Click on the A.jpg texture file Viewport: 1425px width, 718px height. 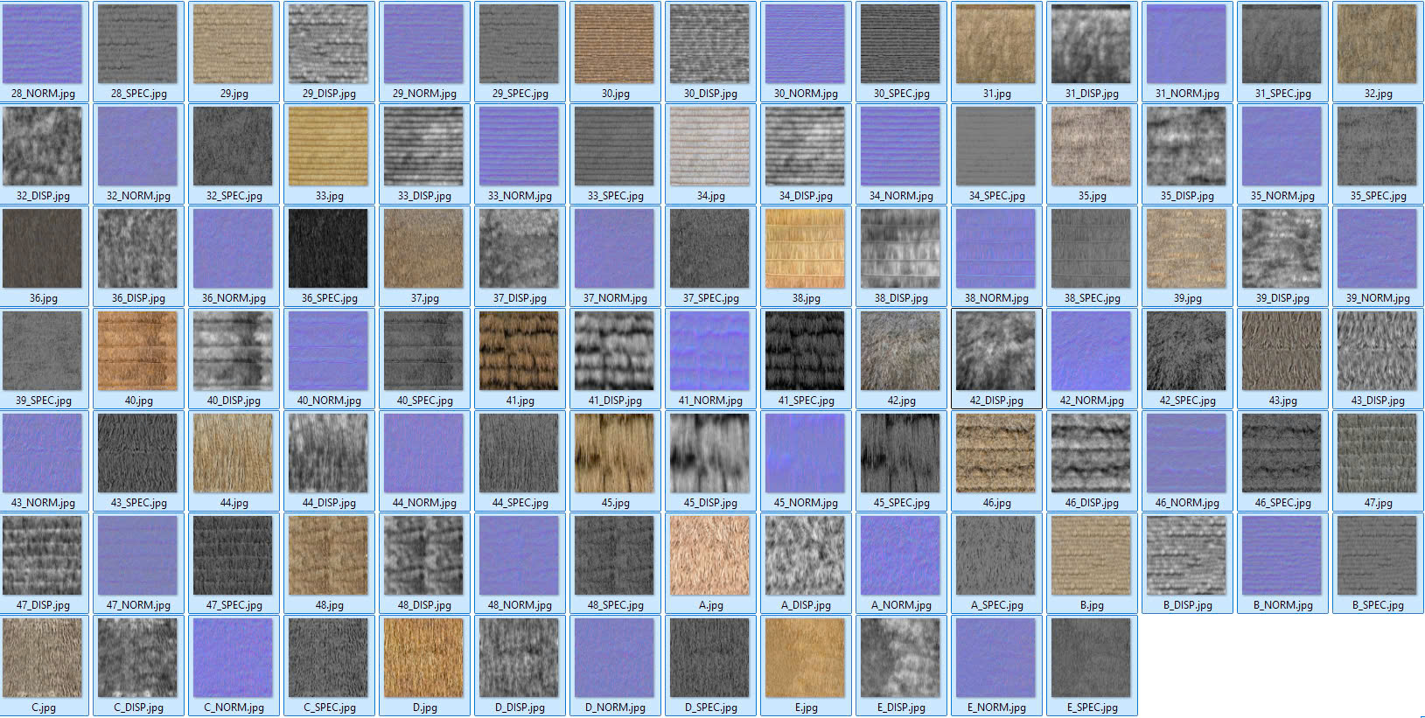tap(709, 556)
